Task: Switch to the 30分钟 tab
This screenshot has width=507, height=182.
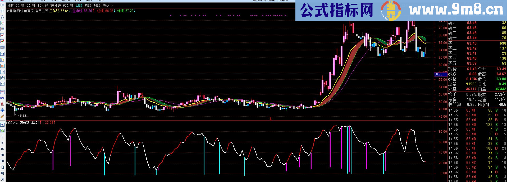Action: click(56, 5)
